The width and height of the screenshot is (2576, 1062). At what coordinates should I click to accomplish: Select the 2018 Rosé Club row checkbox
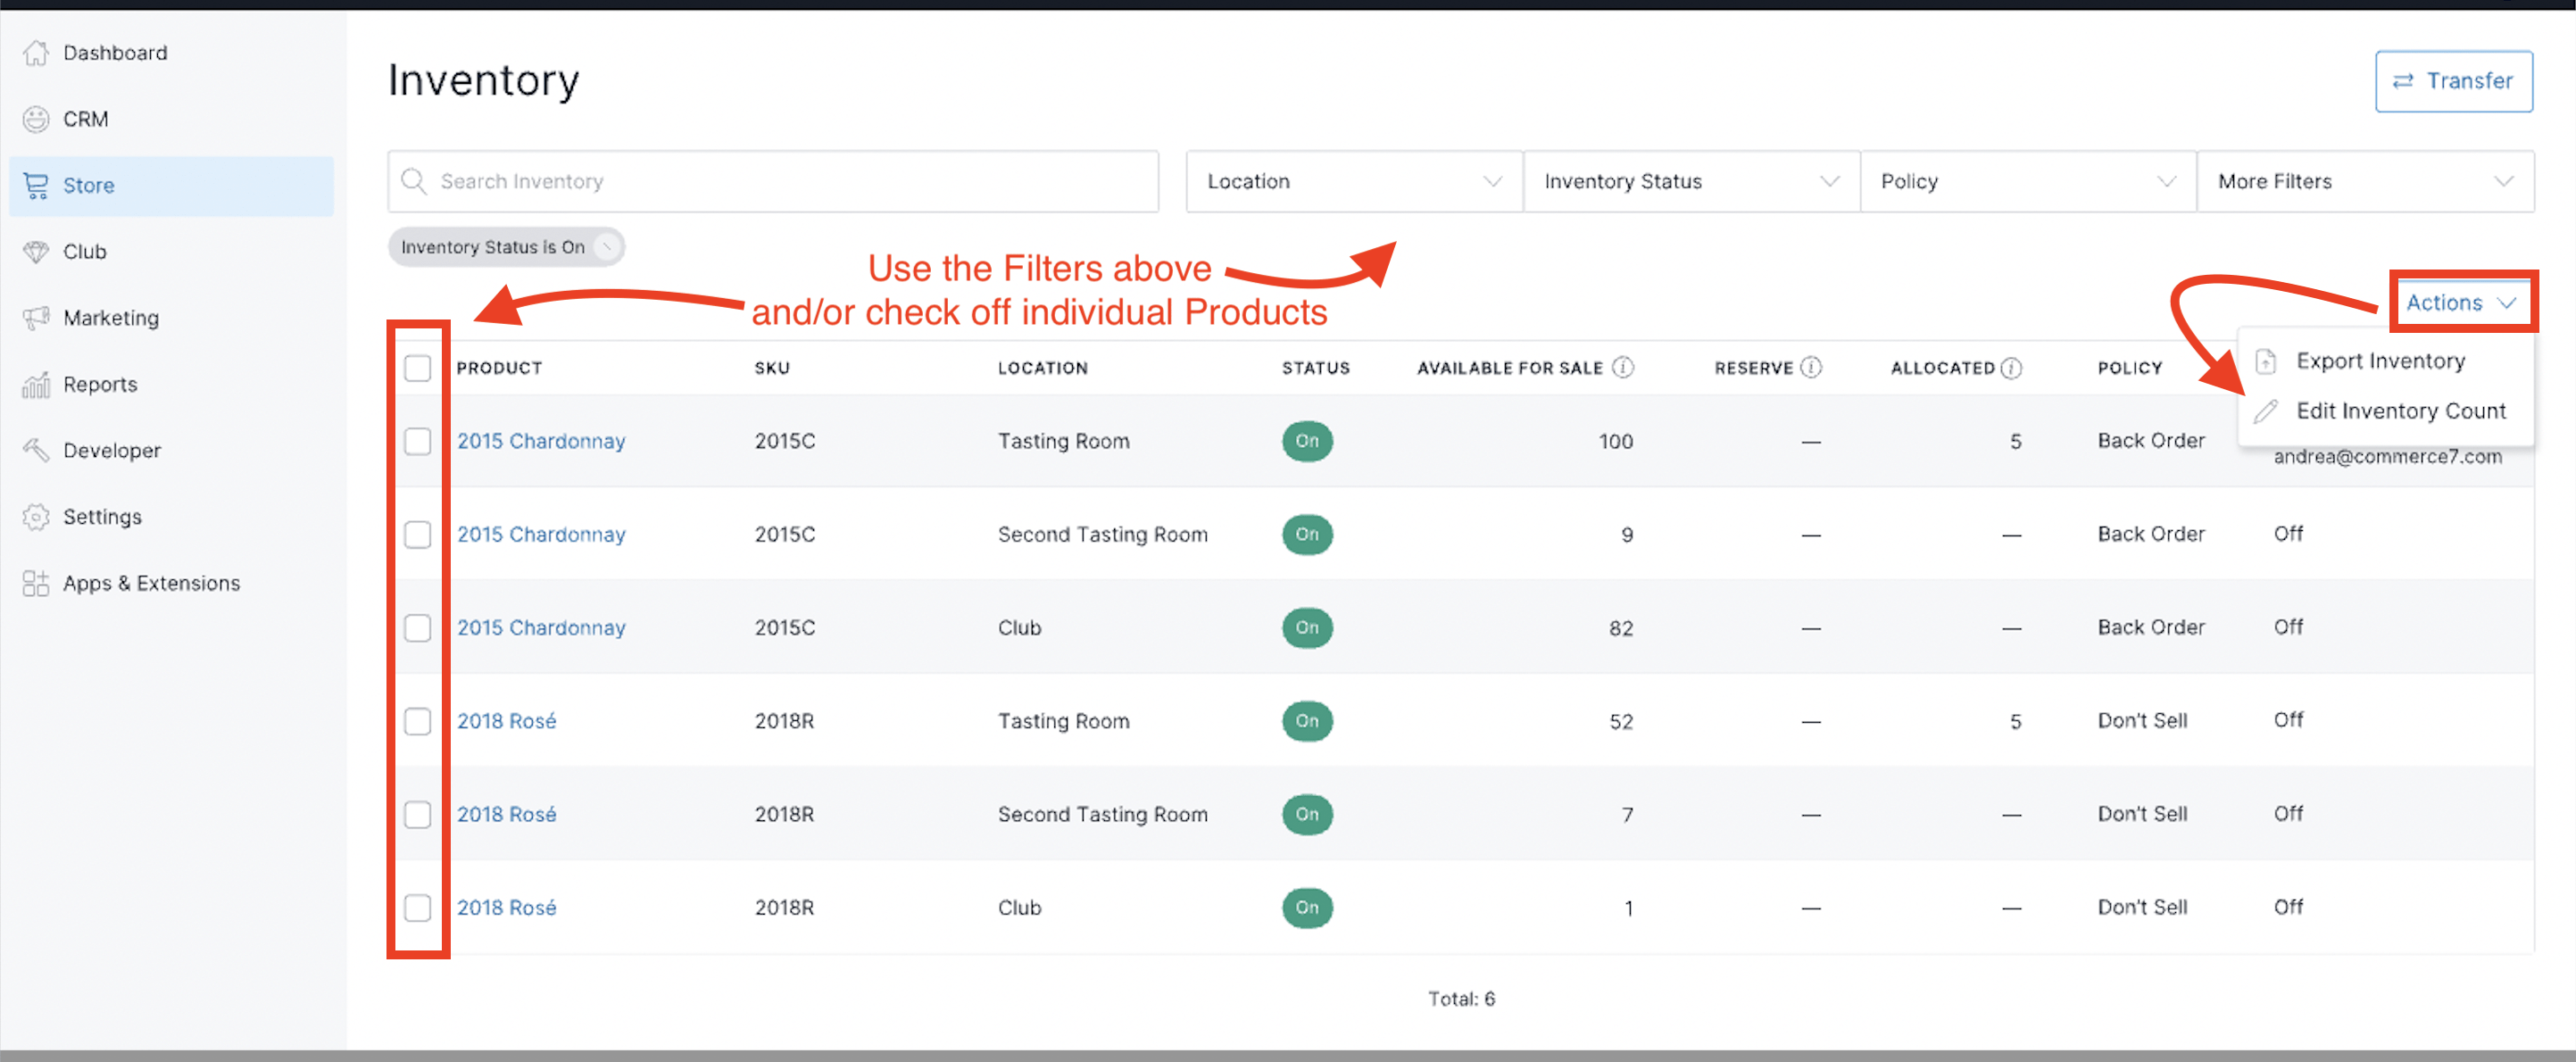click(417, 908)
